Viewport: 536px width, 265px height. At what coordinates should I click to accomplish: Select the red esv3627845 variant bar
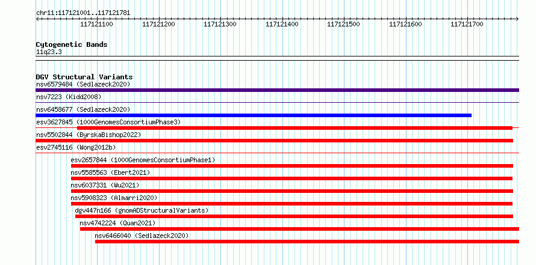click(294, 128)
